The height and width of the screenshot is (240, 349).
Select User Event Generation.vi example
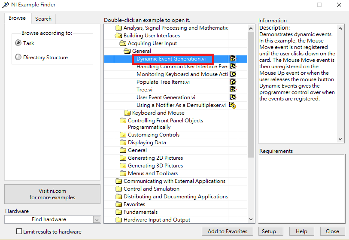pos(166,97)
